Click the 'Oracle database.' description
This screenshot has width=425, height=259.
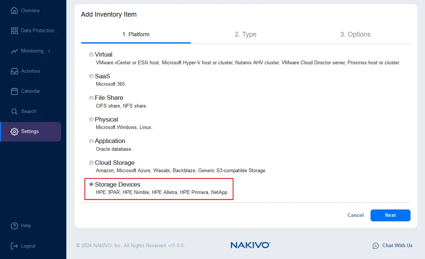coord(114,149)
